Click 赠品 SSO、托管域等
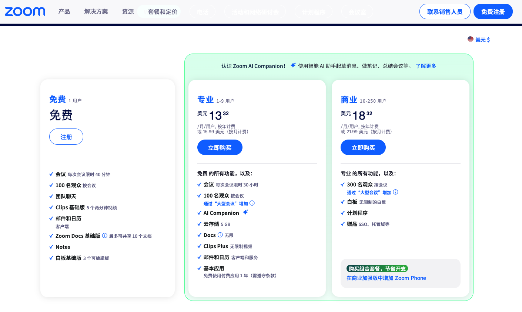Viewport: 522px width, 312px height. [368, 224]
